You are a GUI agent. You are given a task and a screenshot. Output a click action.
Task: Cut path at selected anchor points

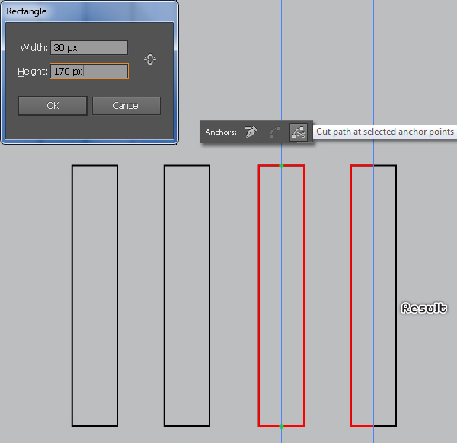pos(299,132)
